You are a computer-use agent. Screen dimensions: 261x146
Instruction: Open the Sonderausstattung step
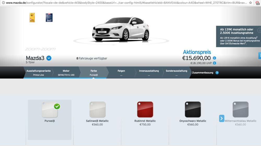pos(176,73)
